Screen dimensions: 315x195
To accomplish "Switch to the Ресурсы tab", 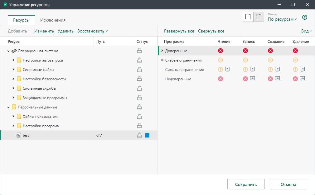I will (21, 20).
